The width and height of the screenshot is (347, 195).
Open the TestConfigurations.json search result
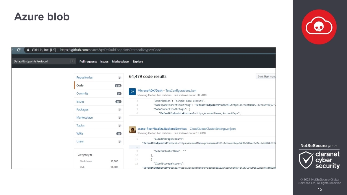(x=180, y=90)
